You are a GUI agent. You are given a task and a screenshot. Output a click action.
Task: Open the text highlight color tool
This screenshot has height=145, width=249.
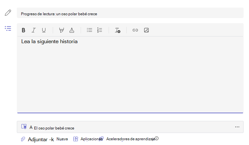[62, 30]
